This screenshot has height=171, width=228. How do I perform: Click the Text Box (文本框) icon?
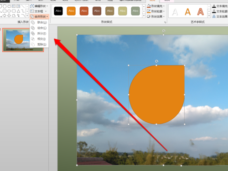tap(32, 11)
